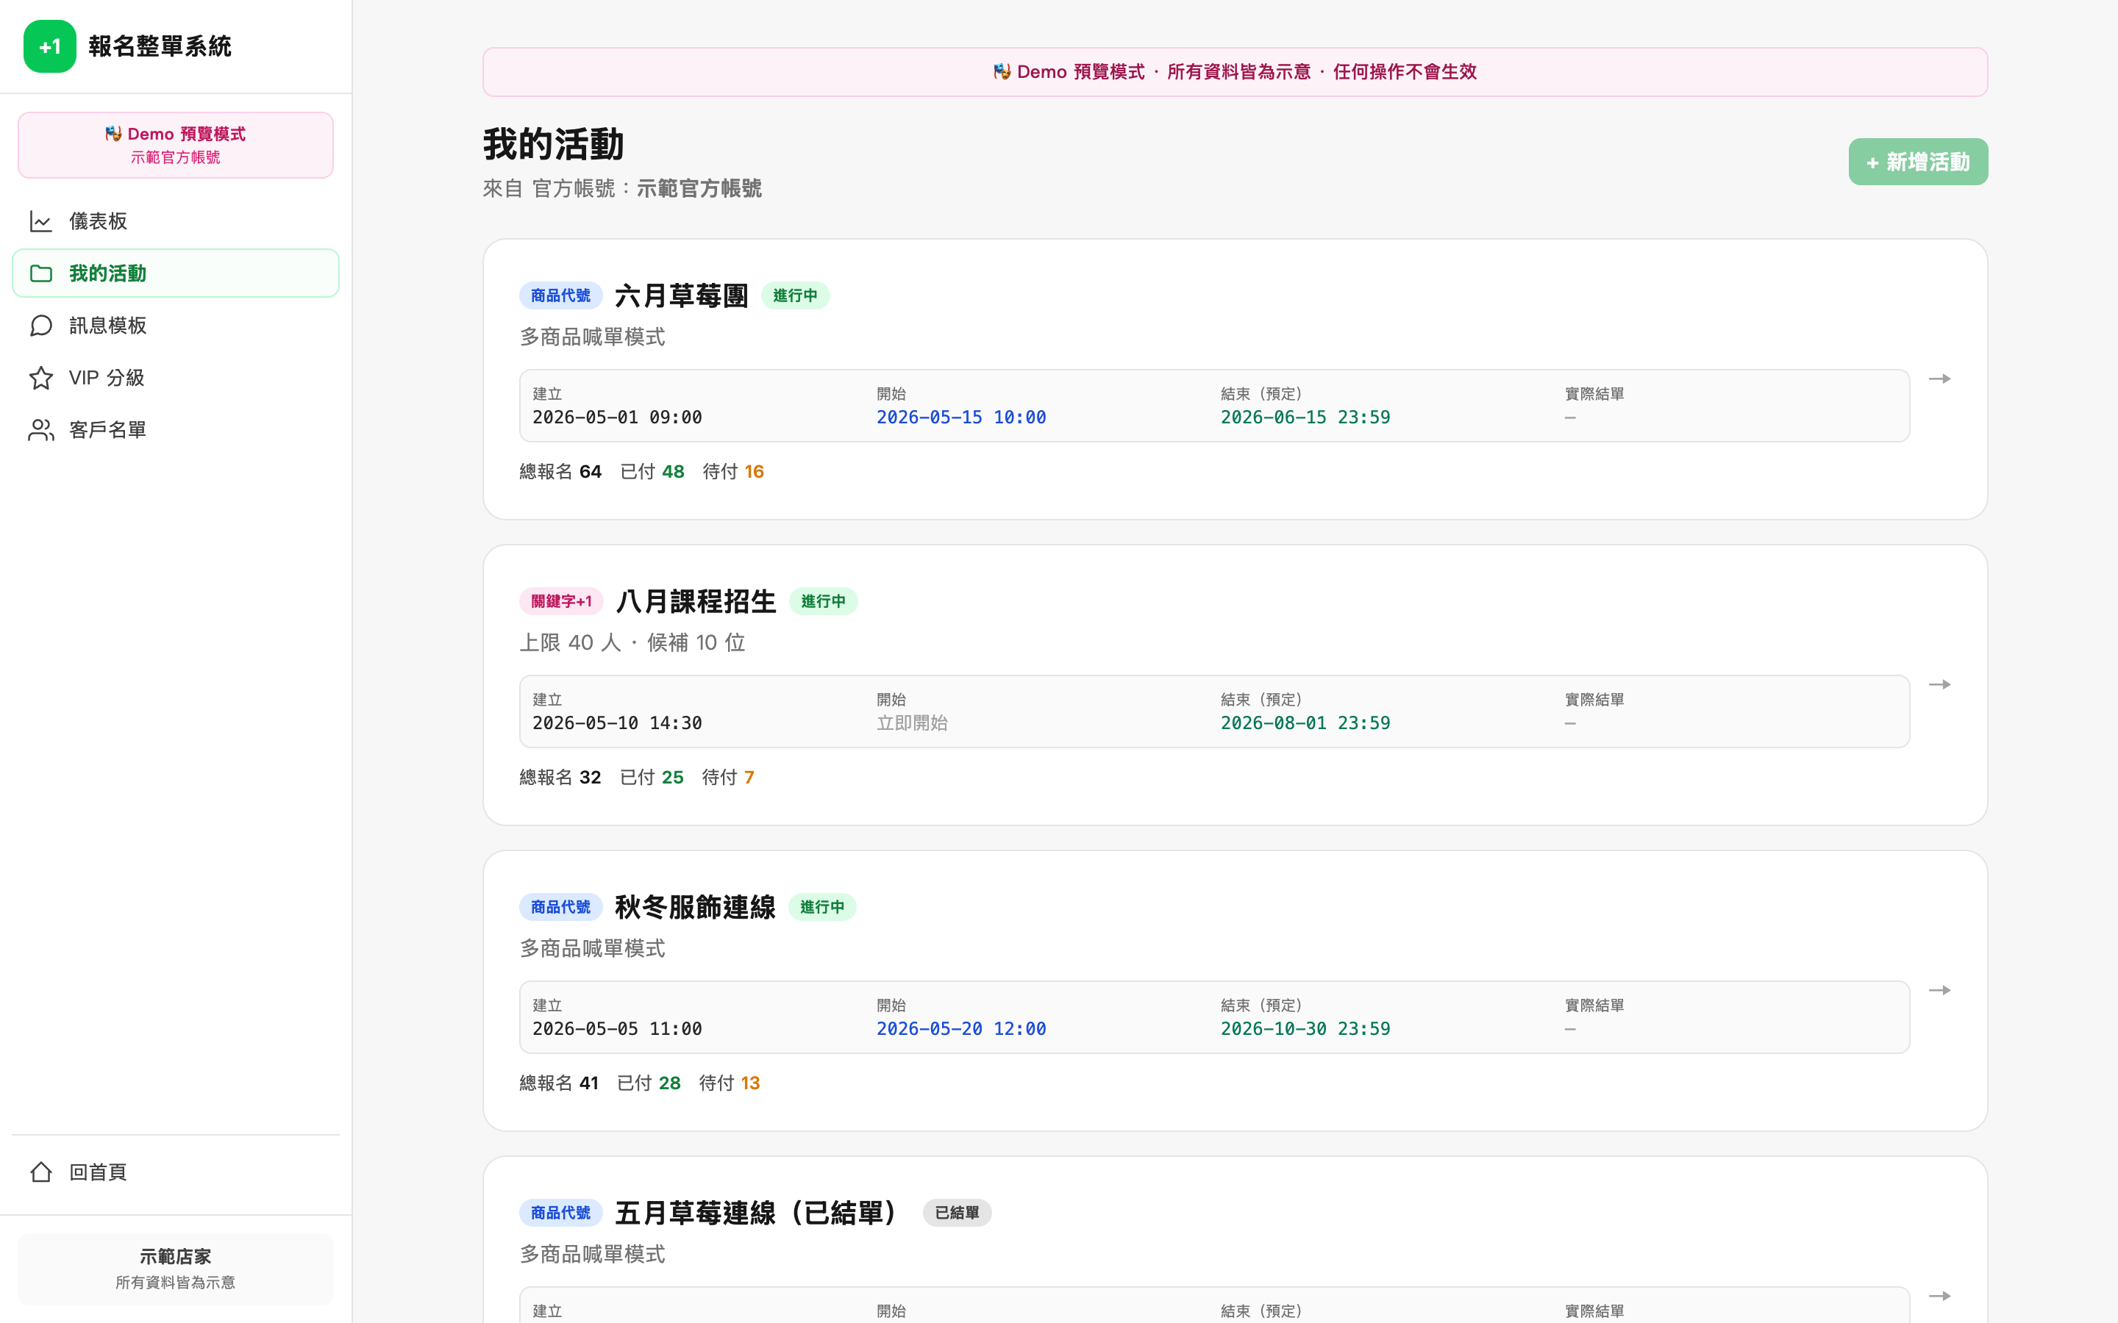Click the 我的活動 page heading

pyautogui.click(x=553, y=144)
